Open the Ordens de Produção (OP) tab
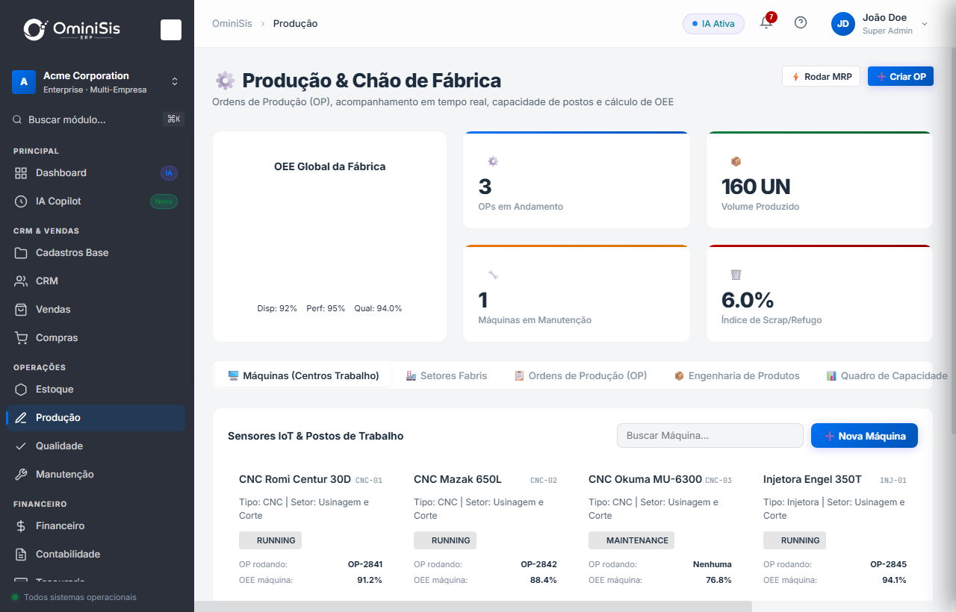The image size is (956, 612). click(580, 376)
